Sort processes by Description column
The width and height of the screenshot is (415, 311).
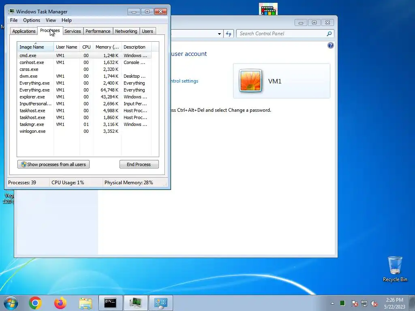[136, 47]
